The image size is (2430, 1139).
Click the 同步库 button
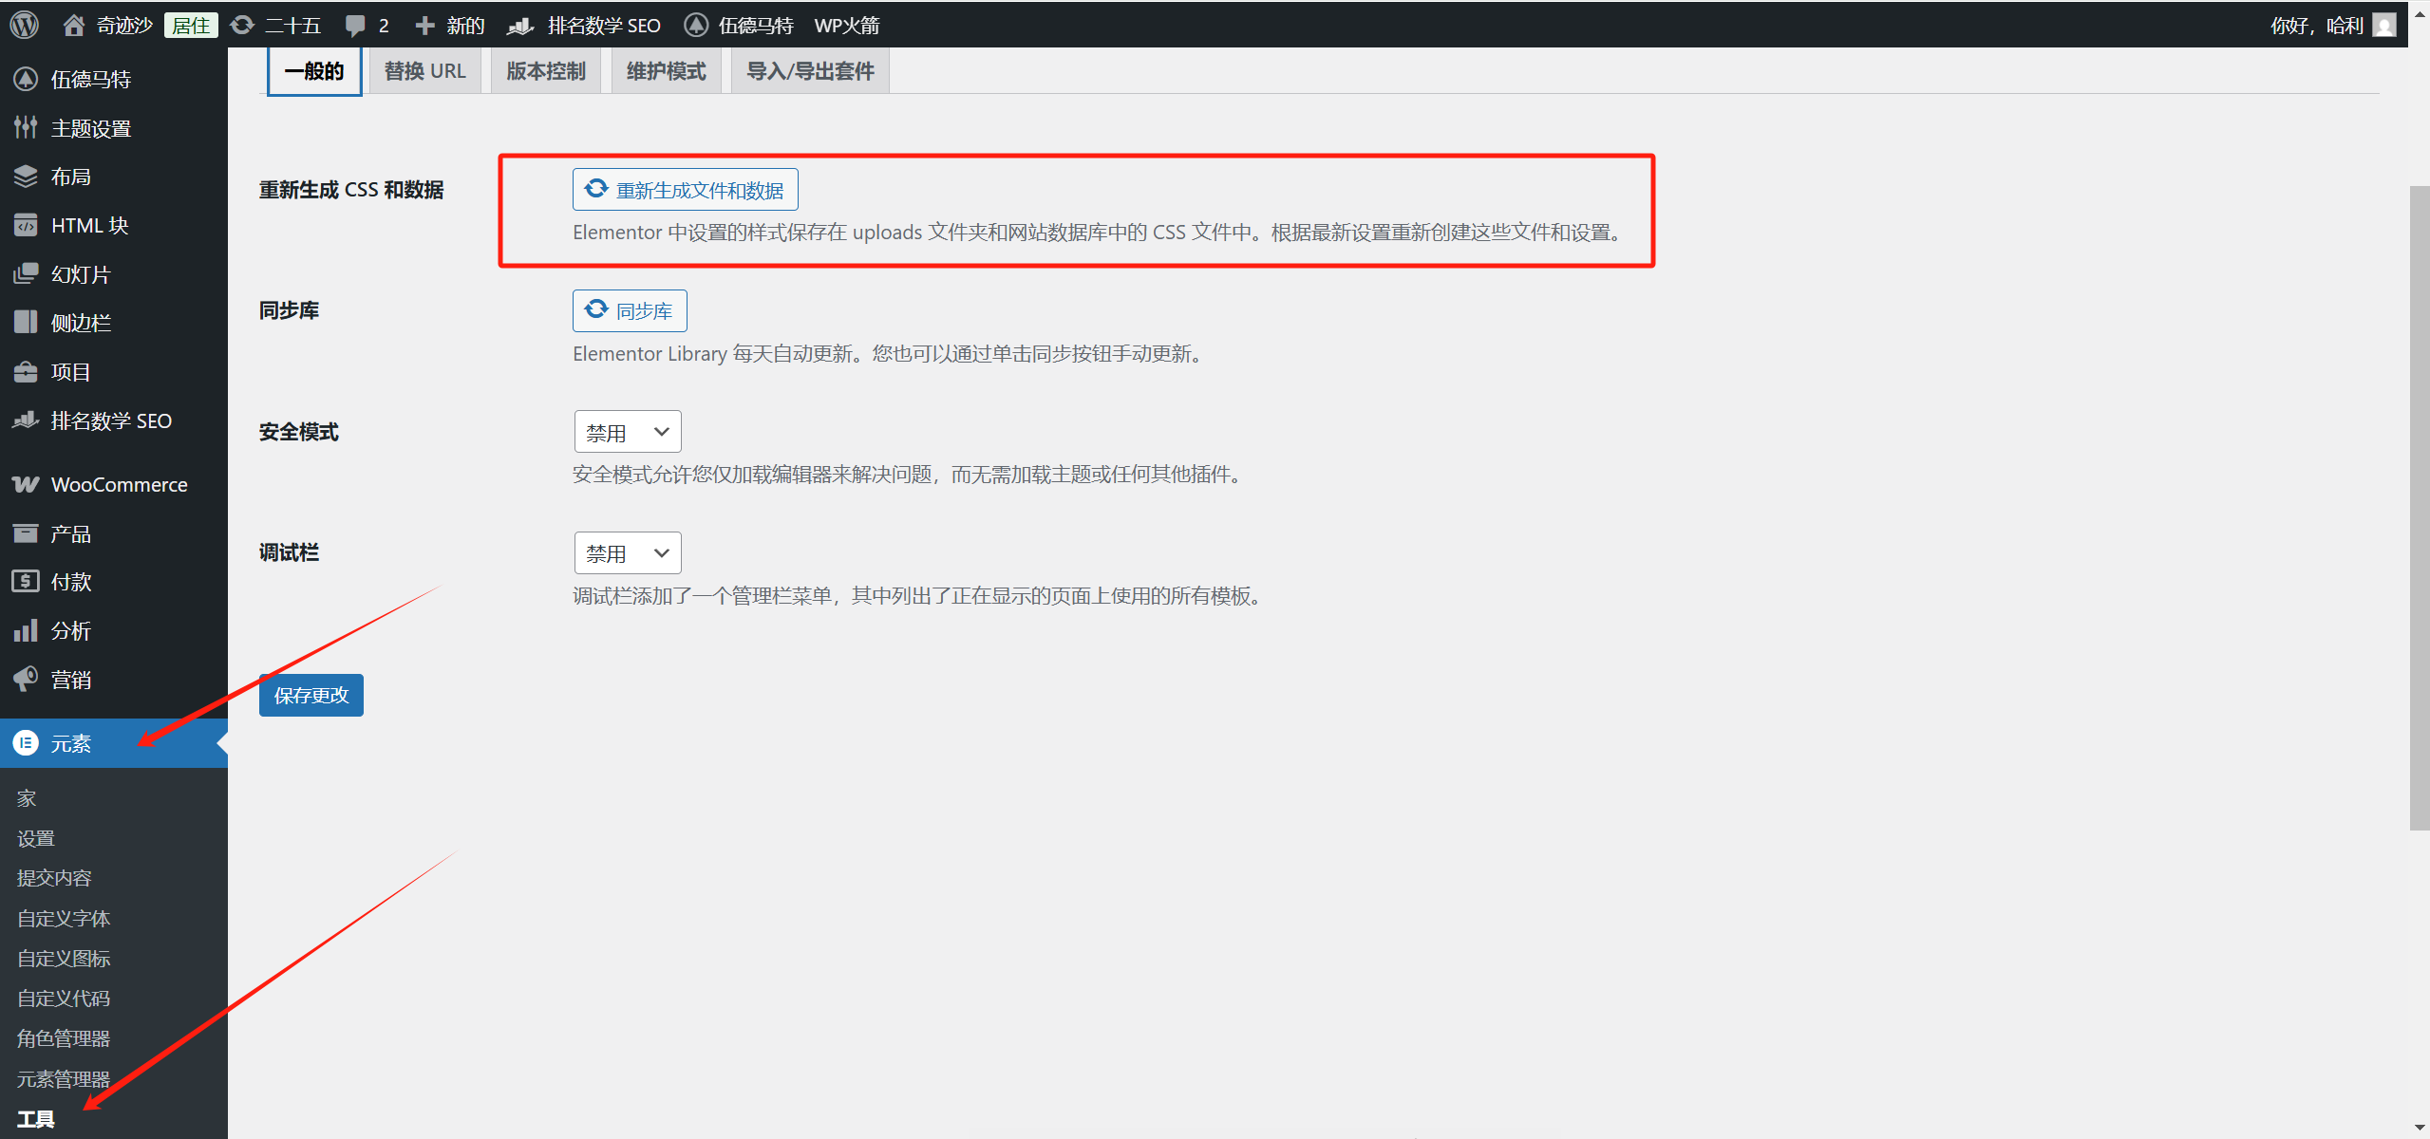[629, 310]
